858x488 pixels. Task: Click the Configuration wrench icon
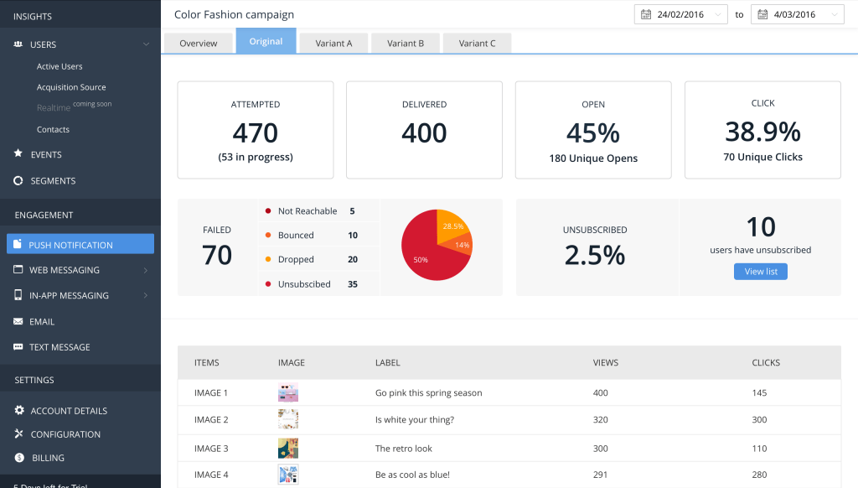pos(18,434)
